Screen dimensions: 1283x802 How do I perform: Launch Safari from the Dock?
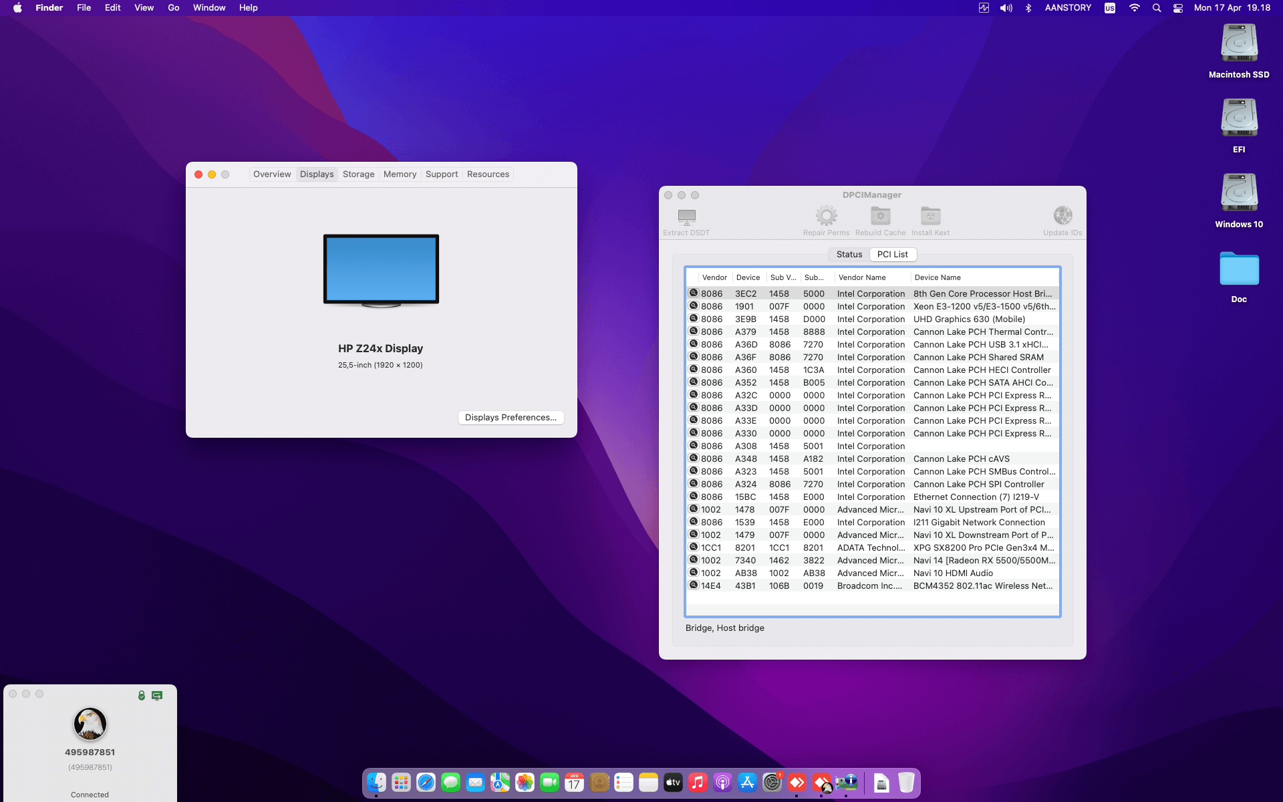426,782
